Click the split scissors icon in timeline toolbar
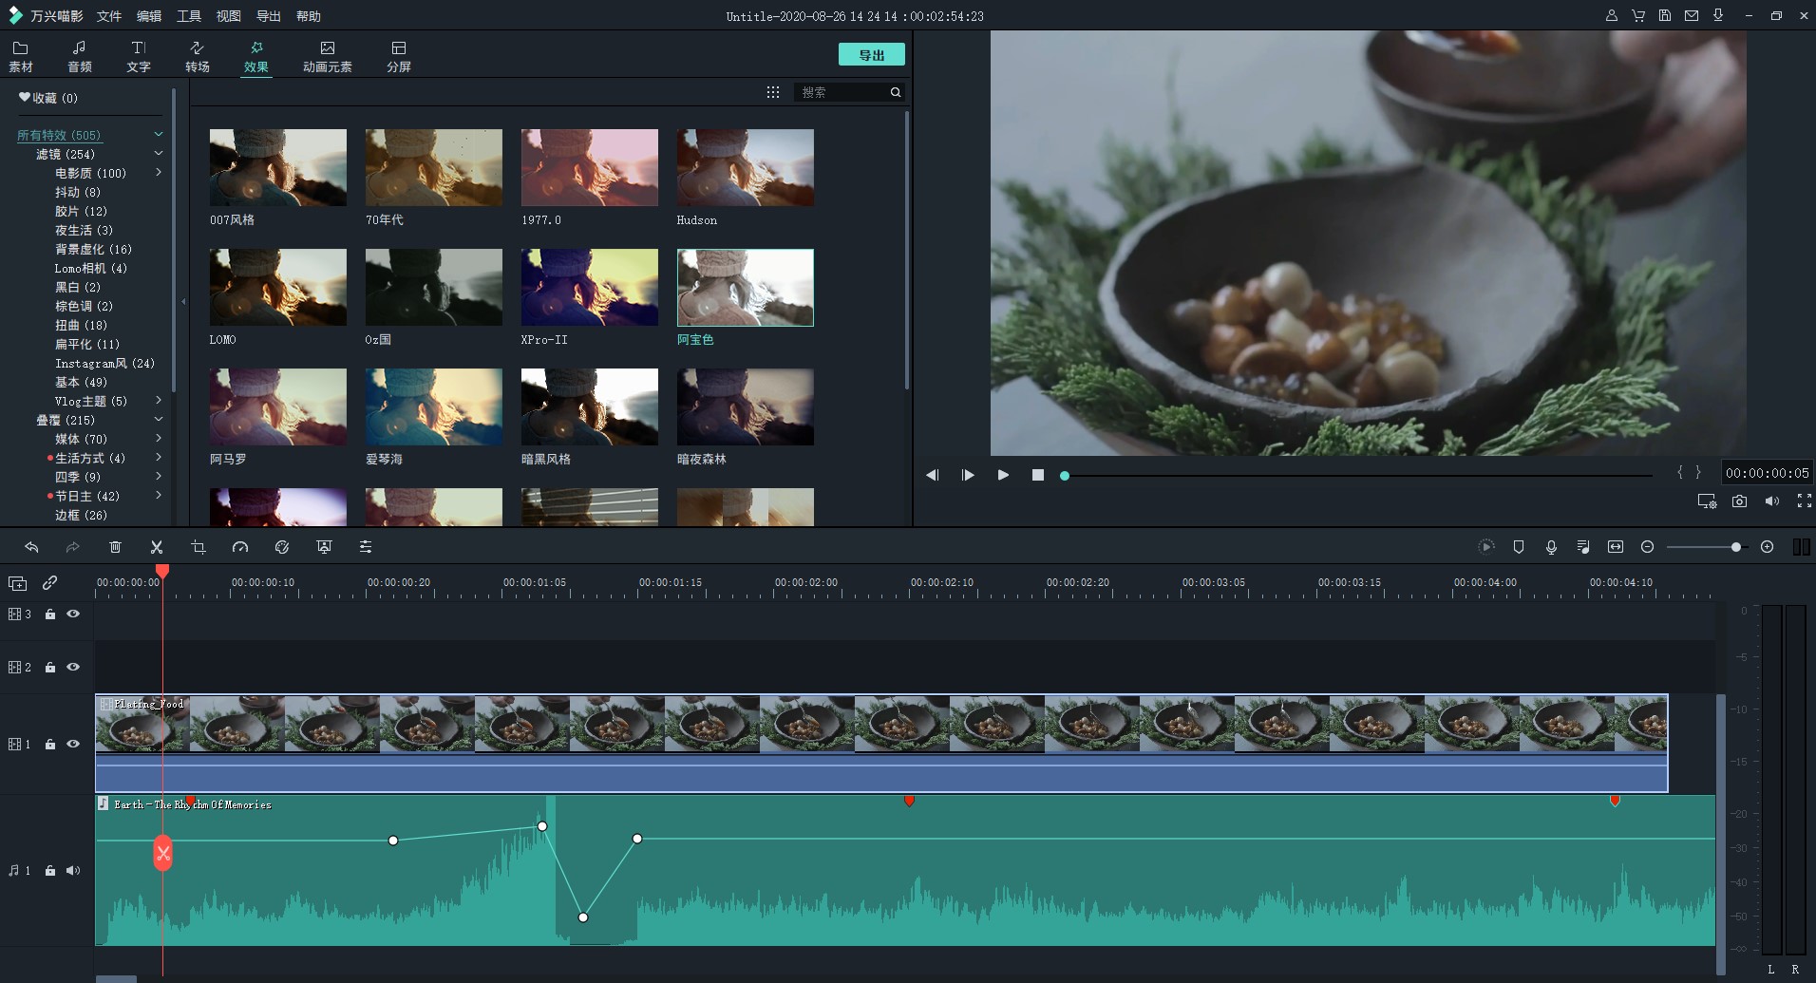This screenshot has width=1816, height=983. click(x=157, y=547)
